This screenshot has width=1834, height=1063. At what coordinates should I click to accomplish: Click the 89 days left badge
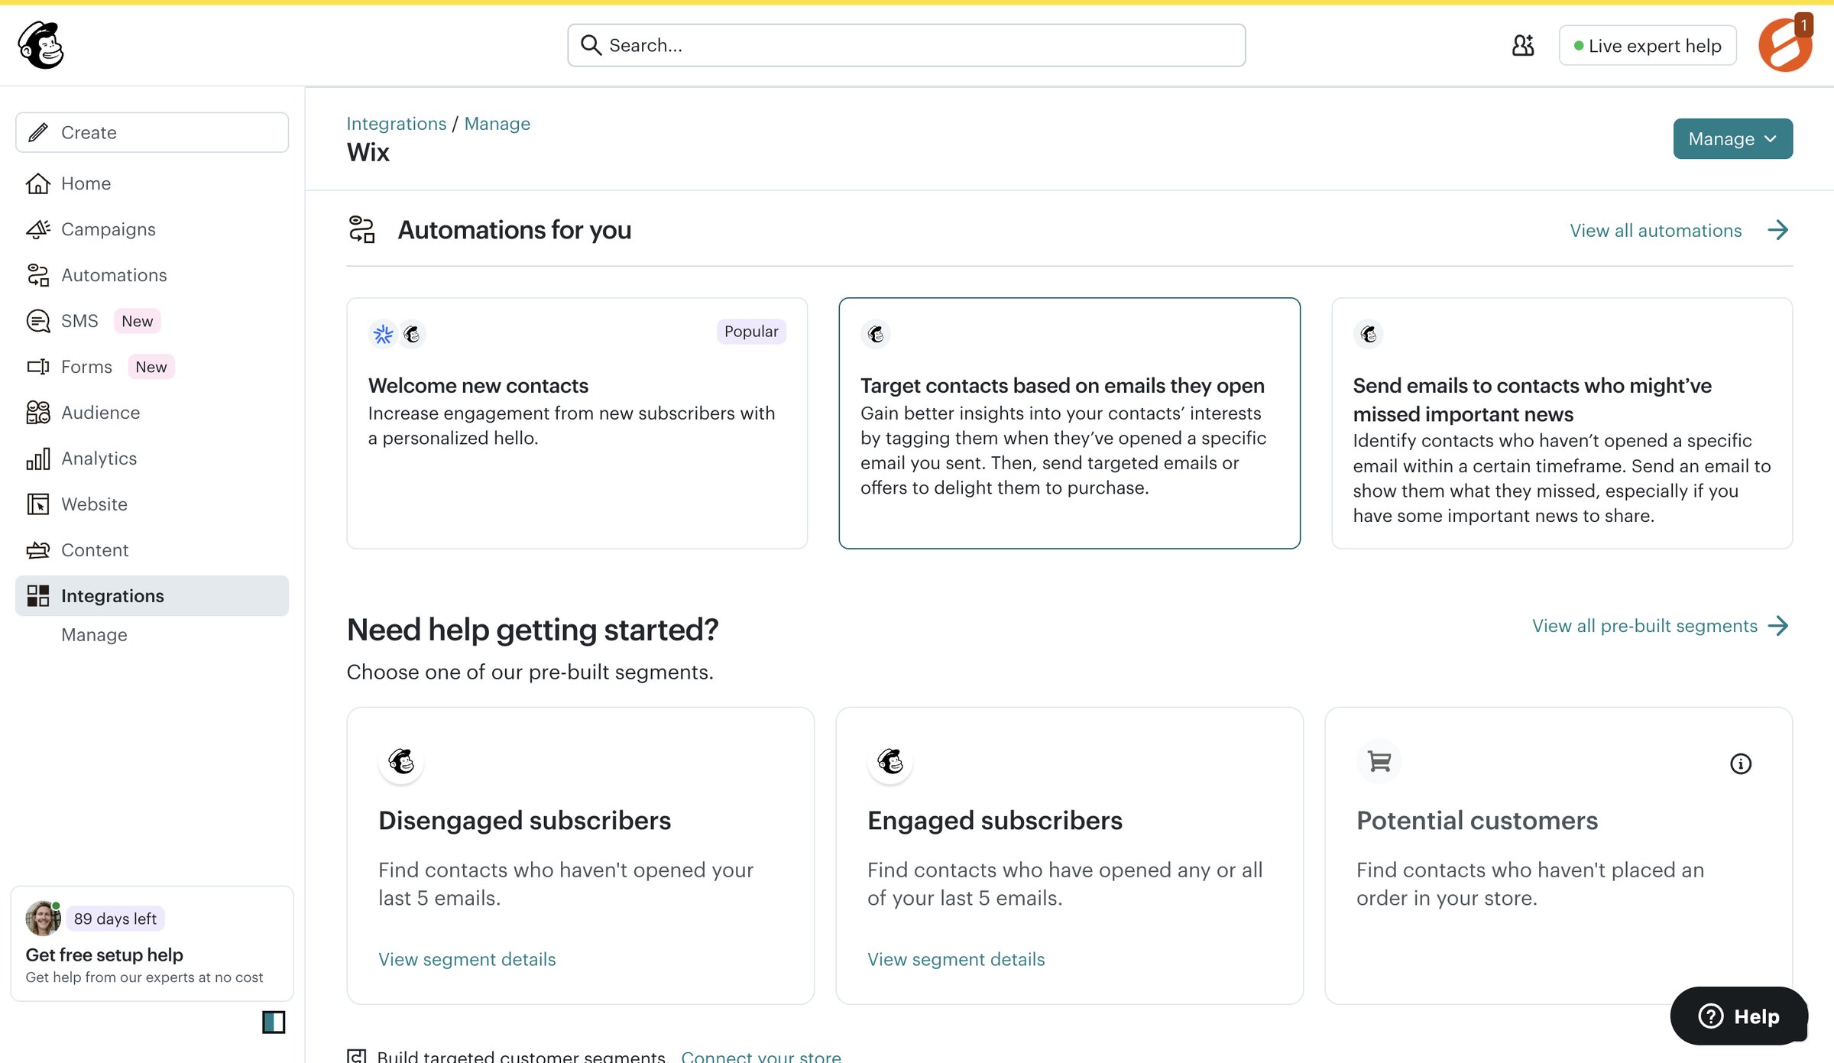coord(115,919)
